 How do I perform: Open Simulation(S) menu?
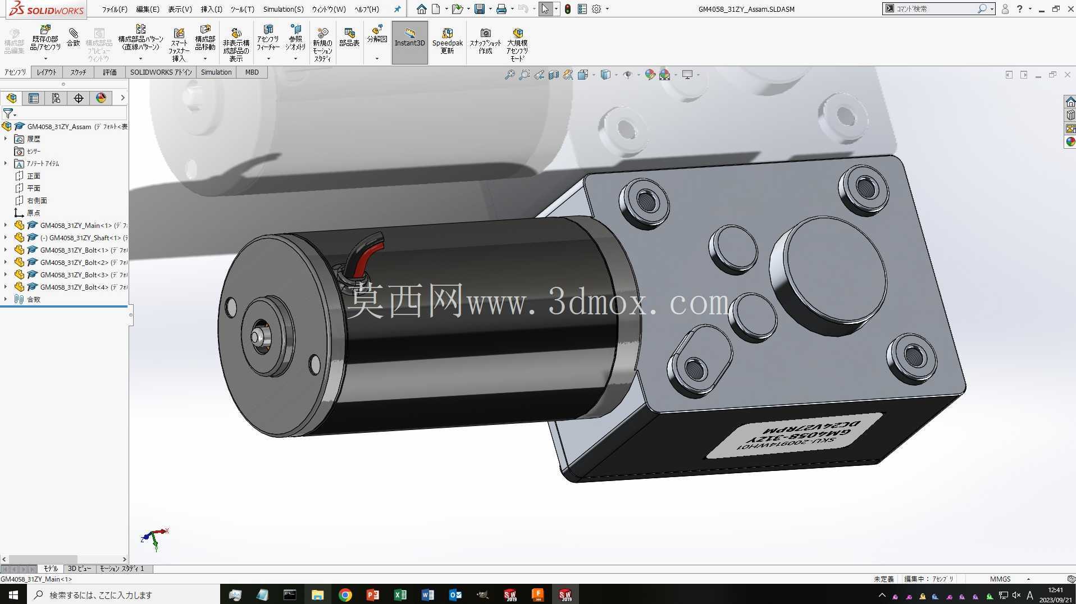pos(283,9)
